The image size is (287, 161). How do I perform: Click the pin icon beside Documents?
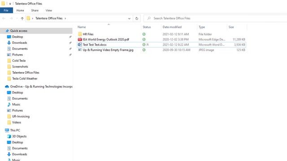tap(70, 49)
